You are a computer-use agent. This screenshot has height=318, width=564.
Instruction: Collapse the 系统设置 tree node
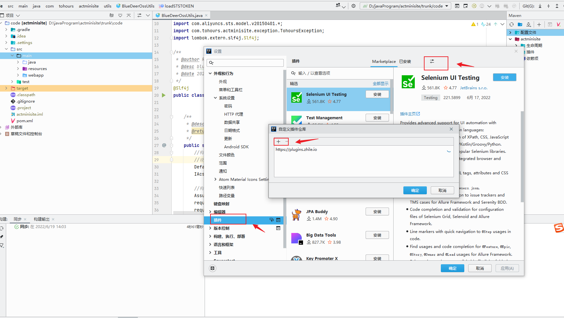click(x=215, y=98)
